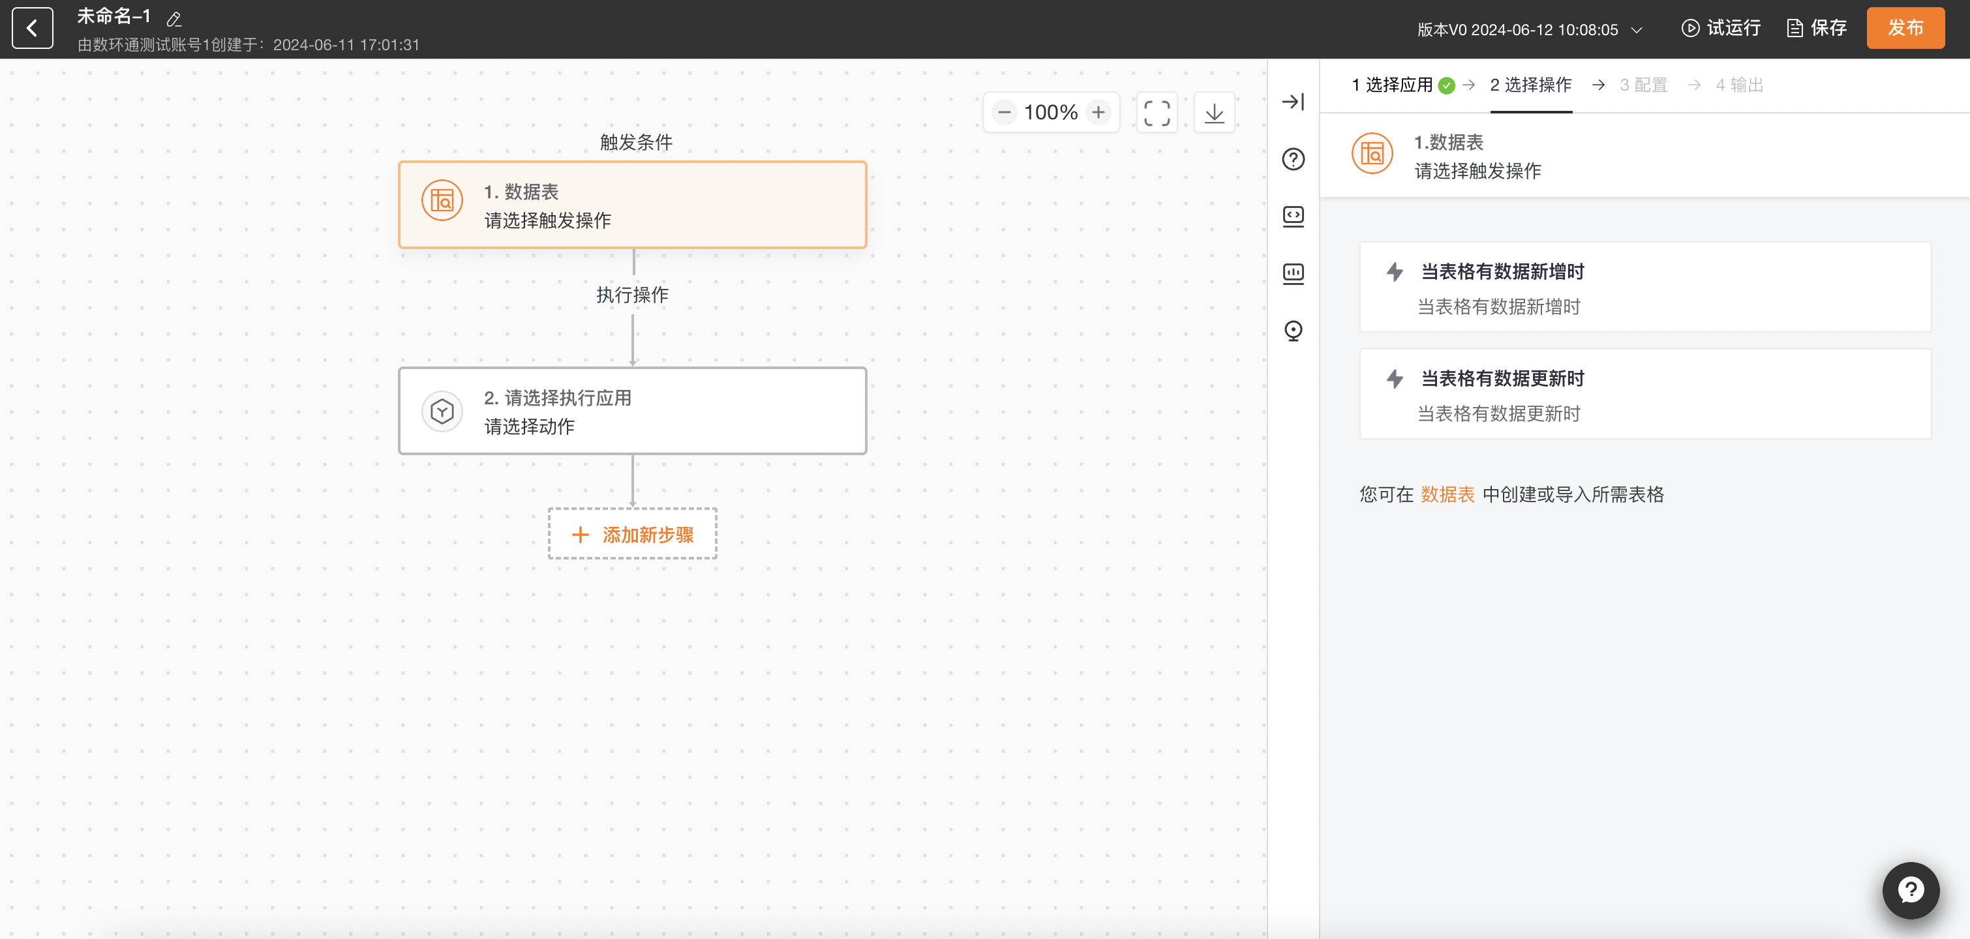The image size is (1970, 939).
Task: Switch to the 1 选择应用 tab
Action: (x=1392, y=85)
